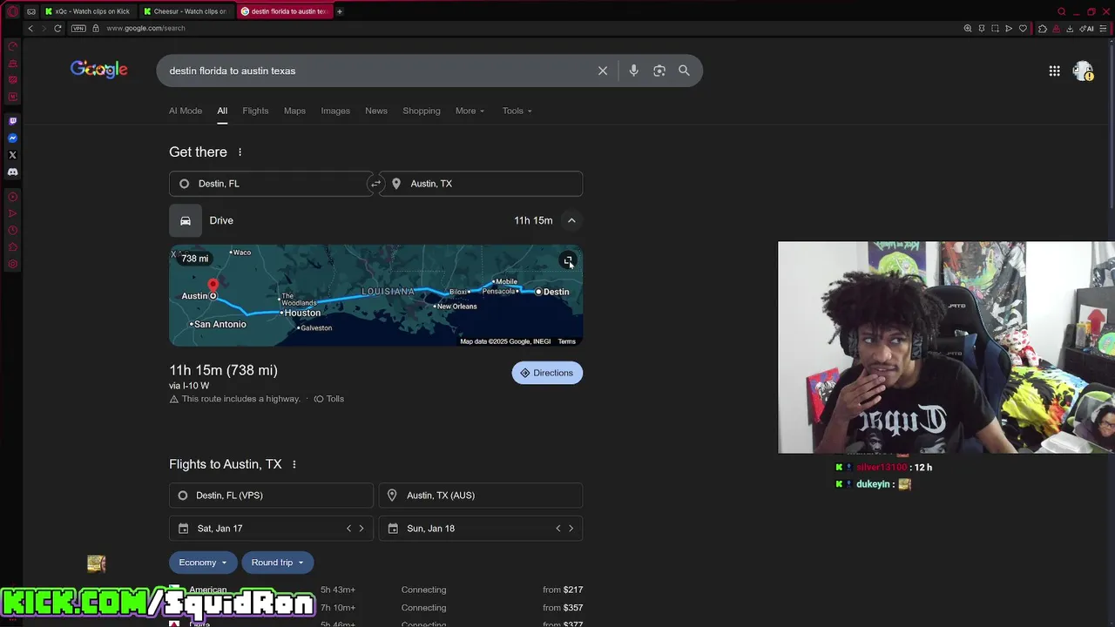Switch to xQc Kick clips tab
Screen dimensions: 1115x627
click(x=89, y=11)
